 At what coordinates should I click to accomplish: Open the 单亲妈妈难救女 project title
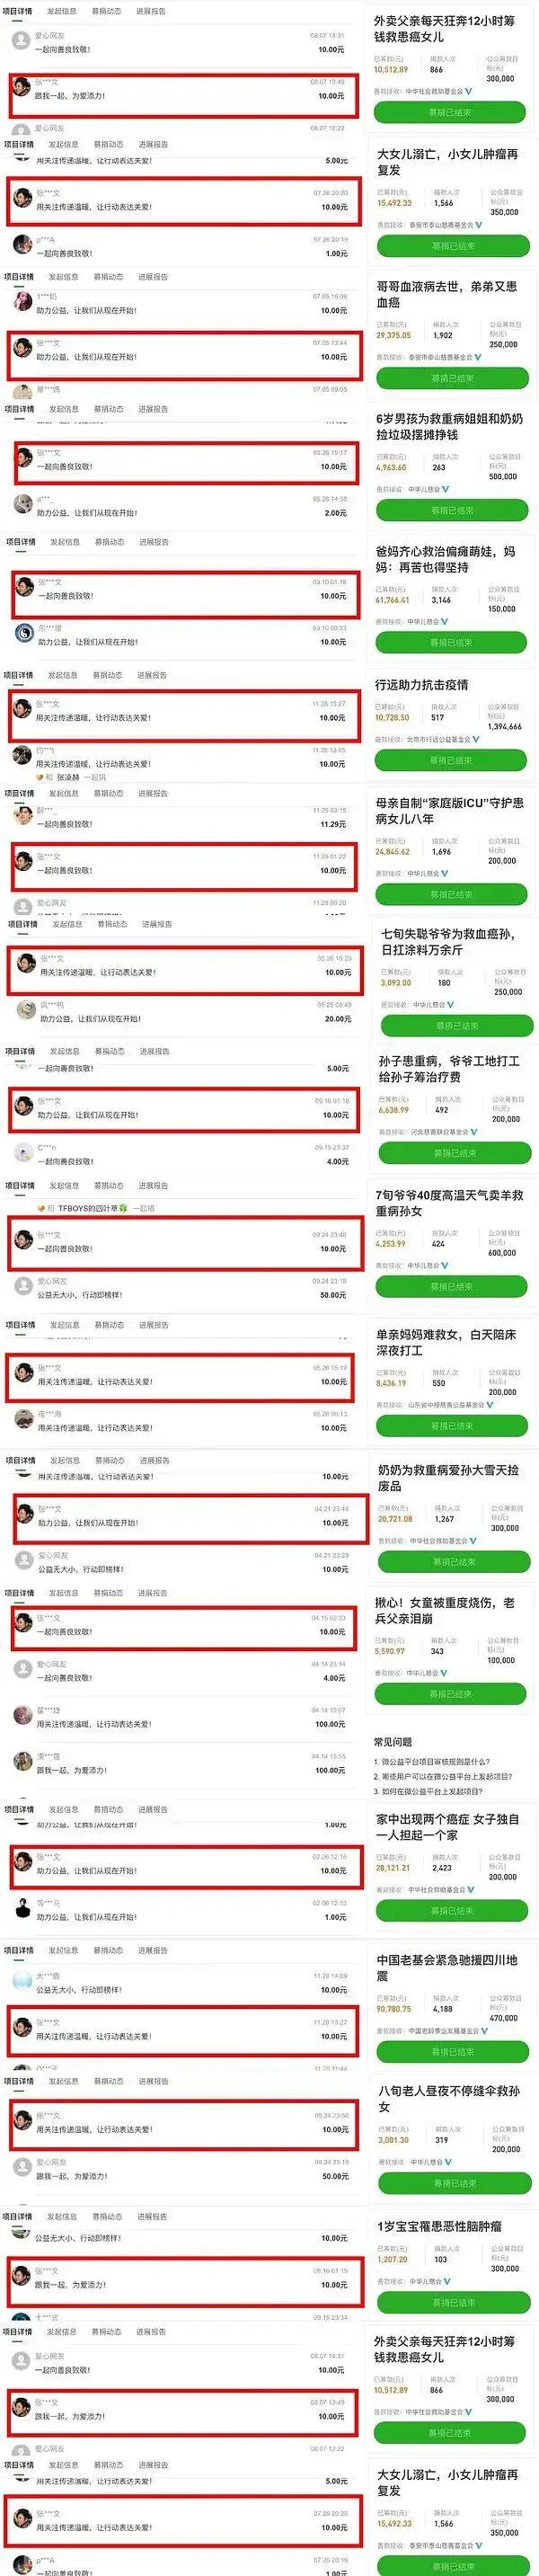coord(447,1342)
